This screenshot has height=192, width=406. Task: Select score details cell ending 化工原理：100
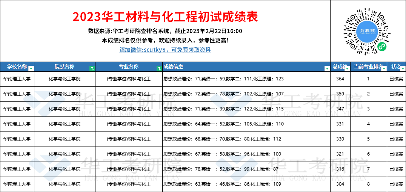246,154
